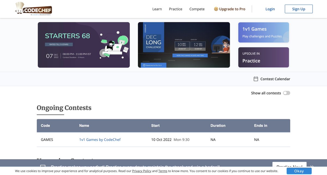This screenshot has height=175, width=327.
Task: Open the Starters 68 contest banner
Action: [84, 45]
